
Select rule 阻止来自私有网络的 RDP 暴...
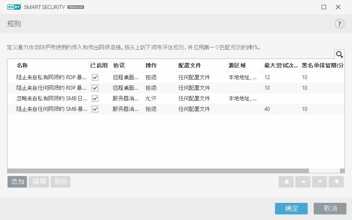tap(51, 77)
